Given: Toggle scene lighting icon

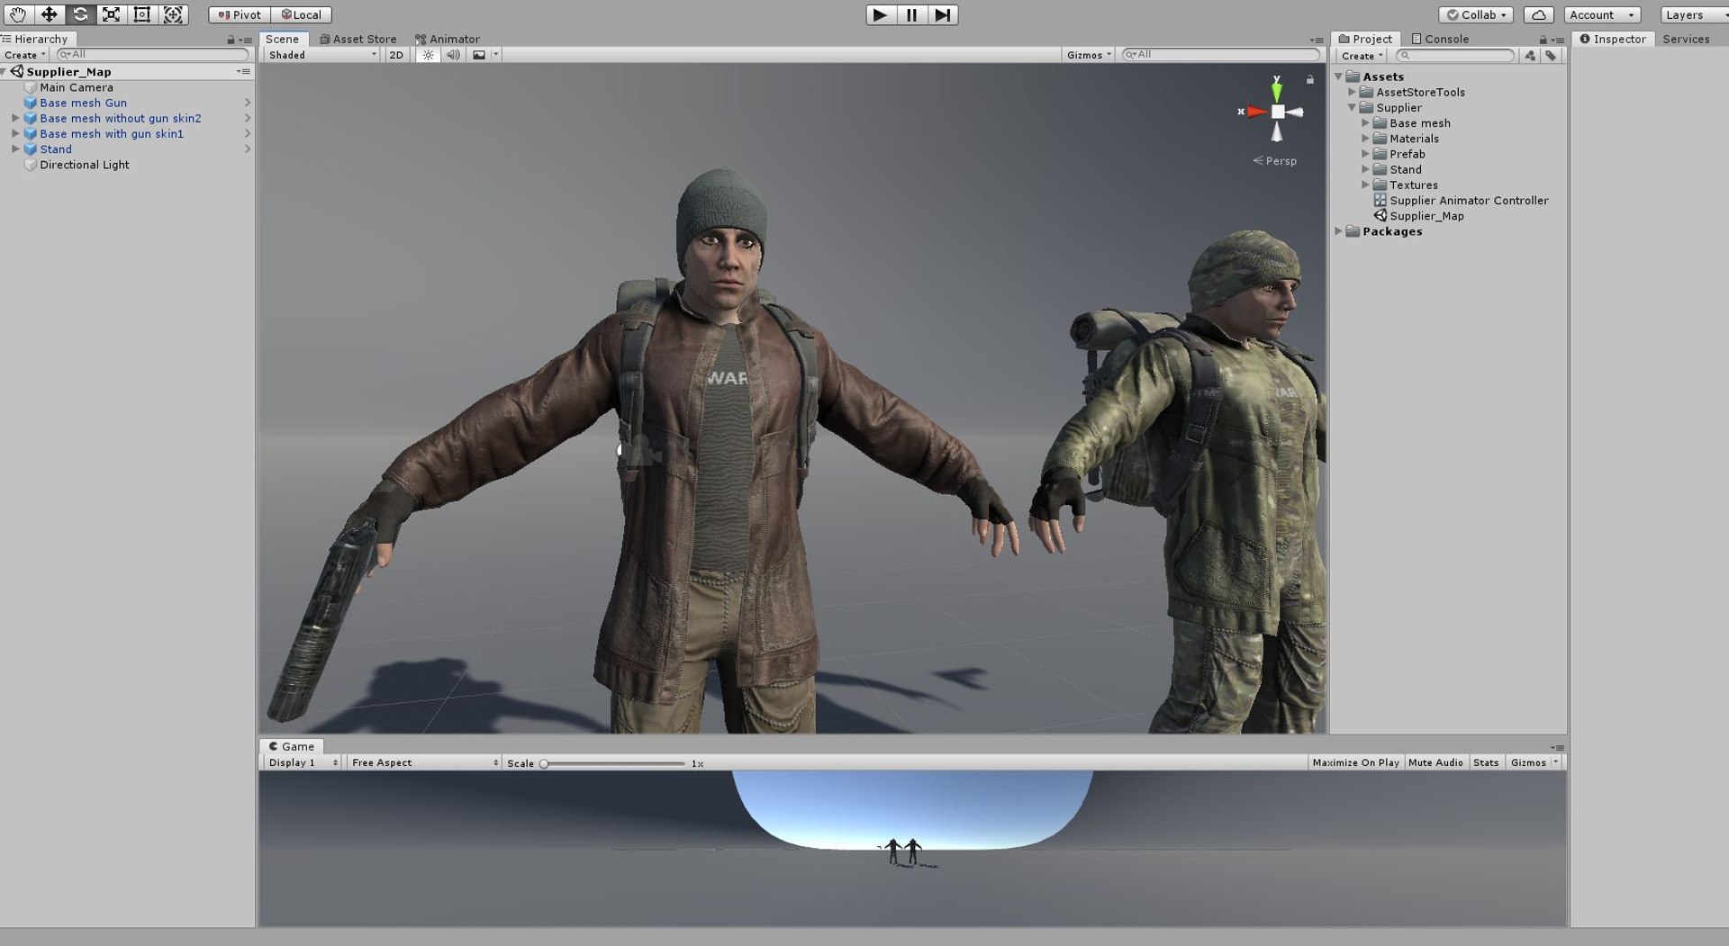Looking at the screenshot, I should [428, 55].
